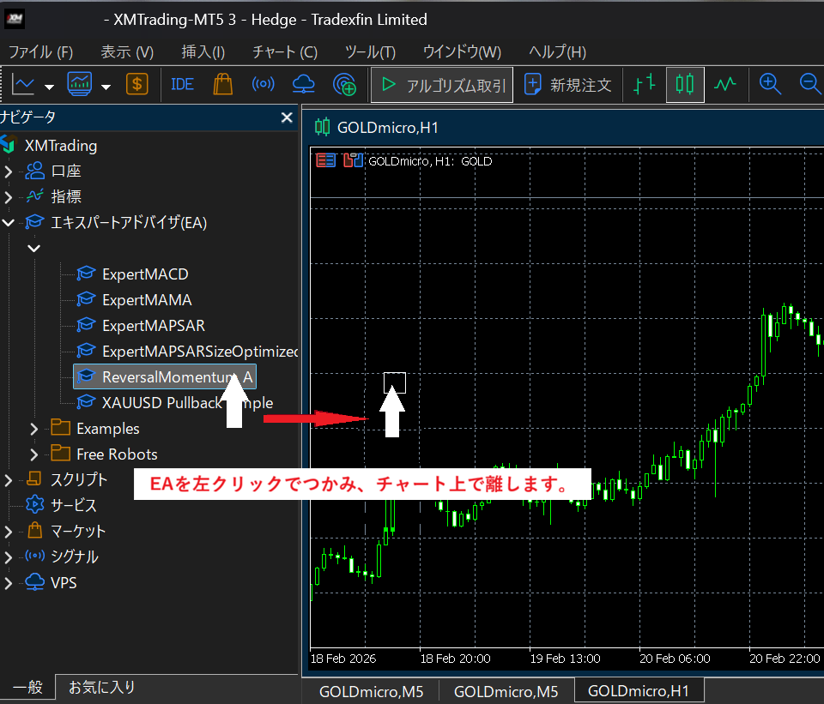Image resolution: width=824 pixels, height=704 pixels.
Task: Toggle Algorithmic Trading (アルゴリズム取引) button
Action: [x=442, y=85]
